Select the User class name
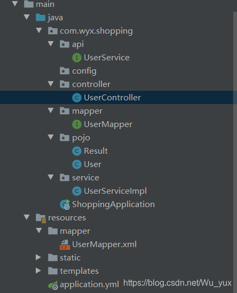This screenshot has width=237, height=293. 92,164
